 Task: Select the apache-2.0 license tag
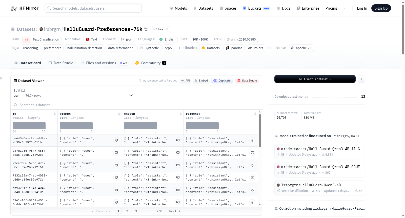click(x=302, y=48)
